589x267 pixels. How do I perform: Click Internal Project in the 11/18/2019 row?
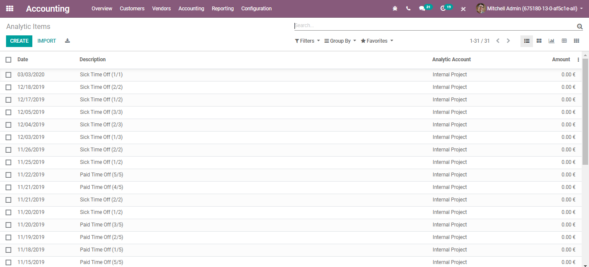pos(450,250)
